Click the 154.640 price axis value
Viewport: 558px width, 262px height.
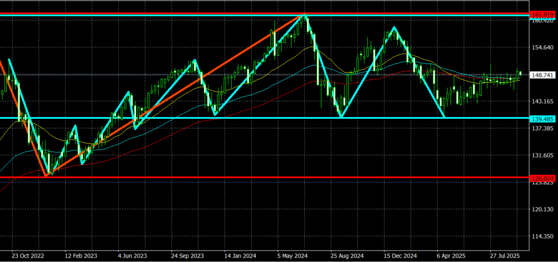tap(543, 48)
